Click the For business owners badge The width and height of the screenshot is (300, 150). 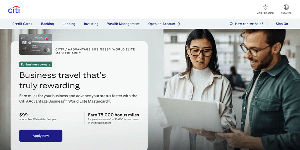click(x=36, y=64)
